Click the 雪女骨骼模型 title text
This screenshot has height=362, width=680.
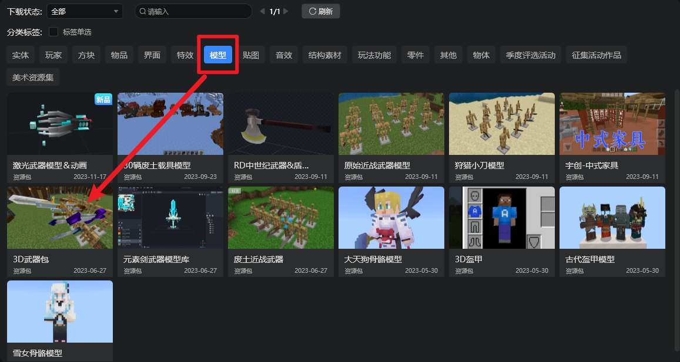(x=37, y=353)
